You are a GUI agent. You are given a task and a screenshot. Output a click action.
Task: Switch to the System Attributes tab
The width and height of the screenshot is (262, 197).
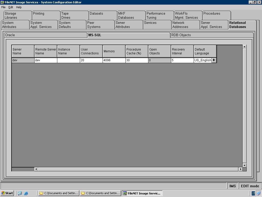click(x=15, y=25)
